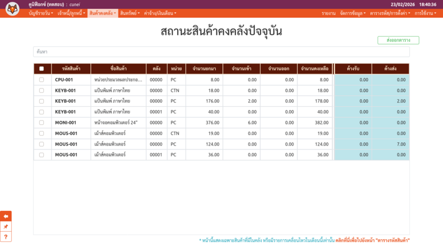Open the ค่าจ้าง/เงินเดือน dropdown menu

point(160,13)
